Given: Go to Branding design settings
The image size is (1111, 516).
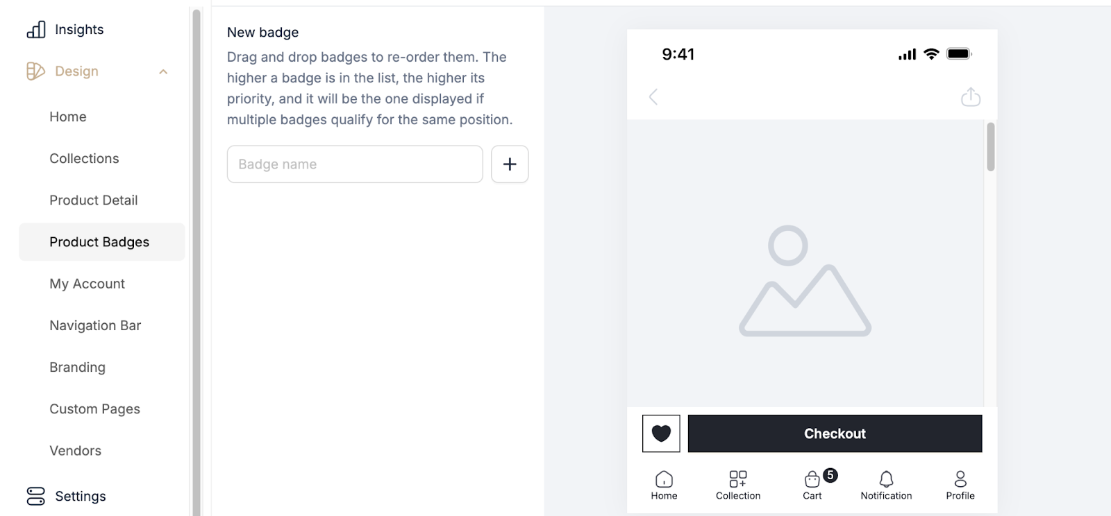Looking at the screenshot, I should click(77, 368).
